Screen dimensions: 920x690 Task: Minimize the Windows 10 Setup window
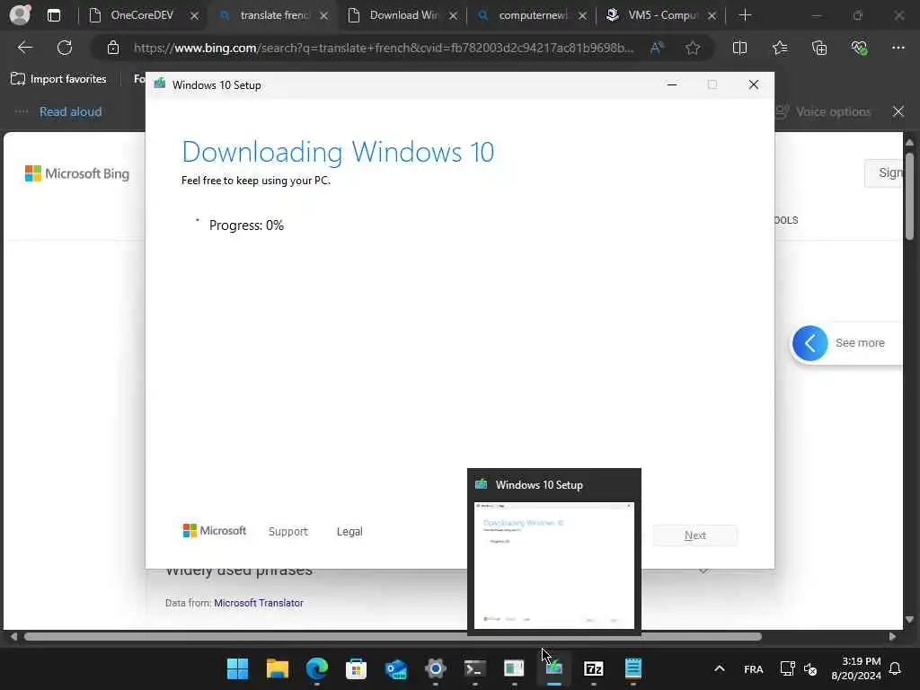click(672, 85)
